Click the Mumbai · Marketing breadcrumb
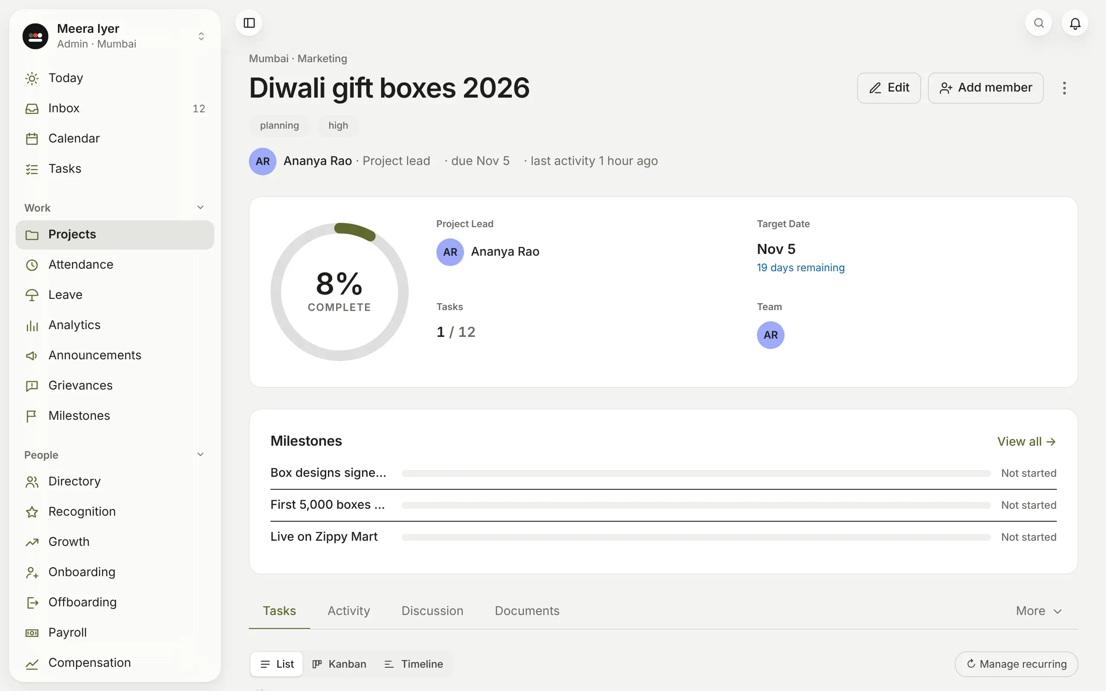 click(298, 59)
